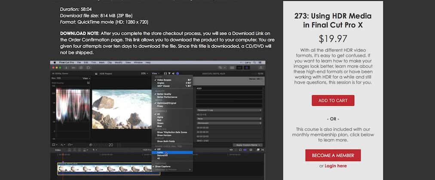The width and height of the screenshot is (435, 180).
Task: Open the Monoscopic dropdown in inspector
Action: click(229, 123)
